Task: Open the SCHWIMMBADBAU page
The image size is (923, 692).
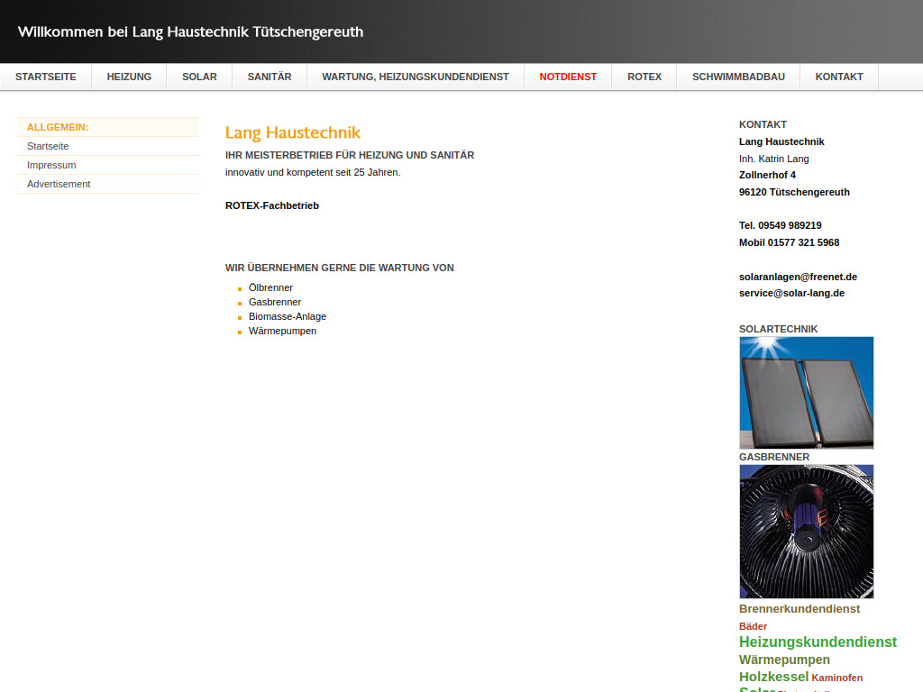Action: [737, 77]
